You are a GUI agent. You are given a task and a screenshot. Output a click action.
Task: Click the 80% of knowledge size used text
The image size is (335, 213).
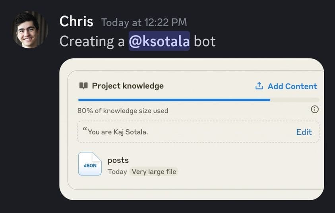point(123,111)
